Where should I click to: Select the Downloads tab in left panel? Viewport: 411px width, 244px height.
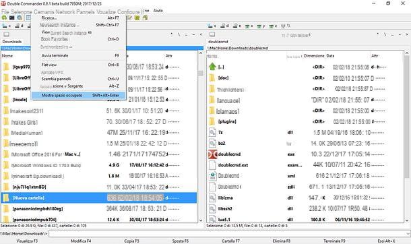pyautogui.click(x=12, y=41)
